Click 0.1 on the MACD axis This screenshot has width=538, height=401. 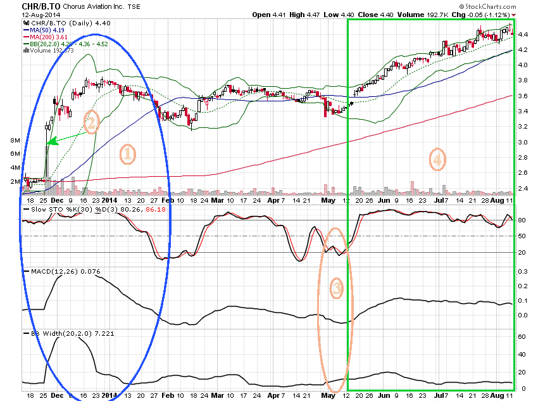pos(523,301)
